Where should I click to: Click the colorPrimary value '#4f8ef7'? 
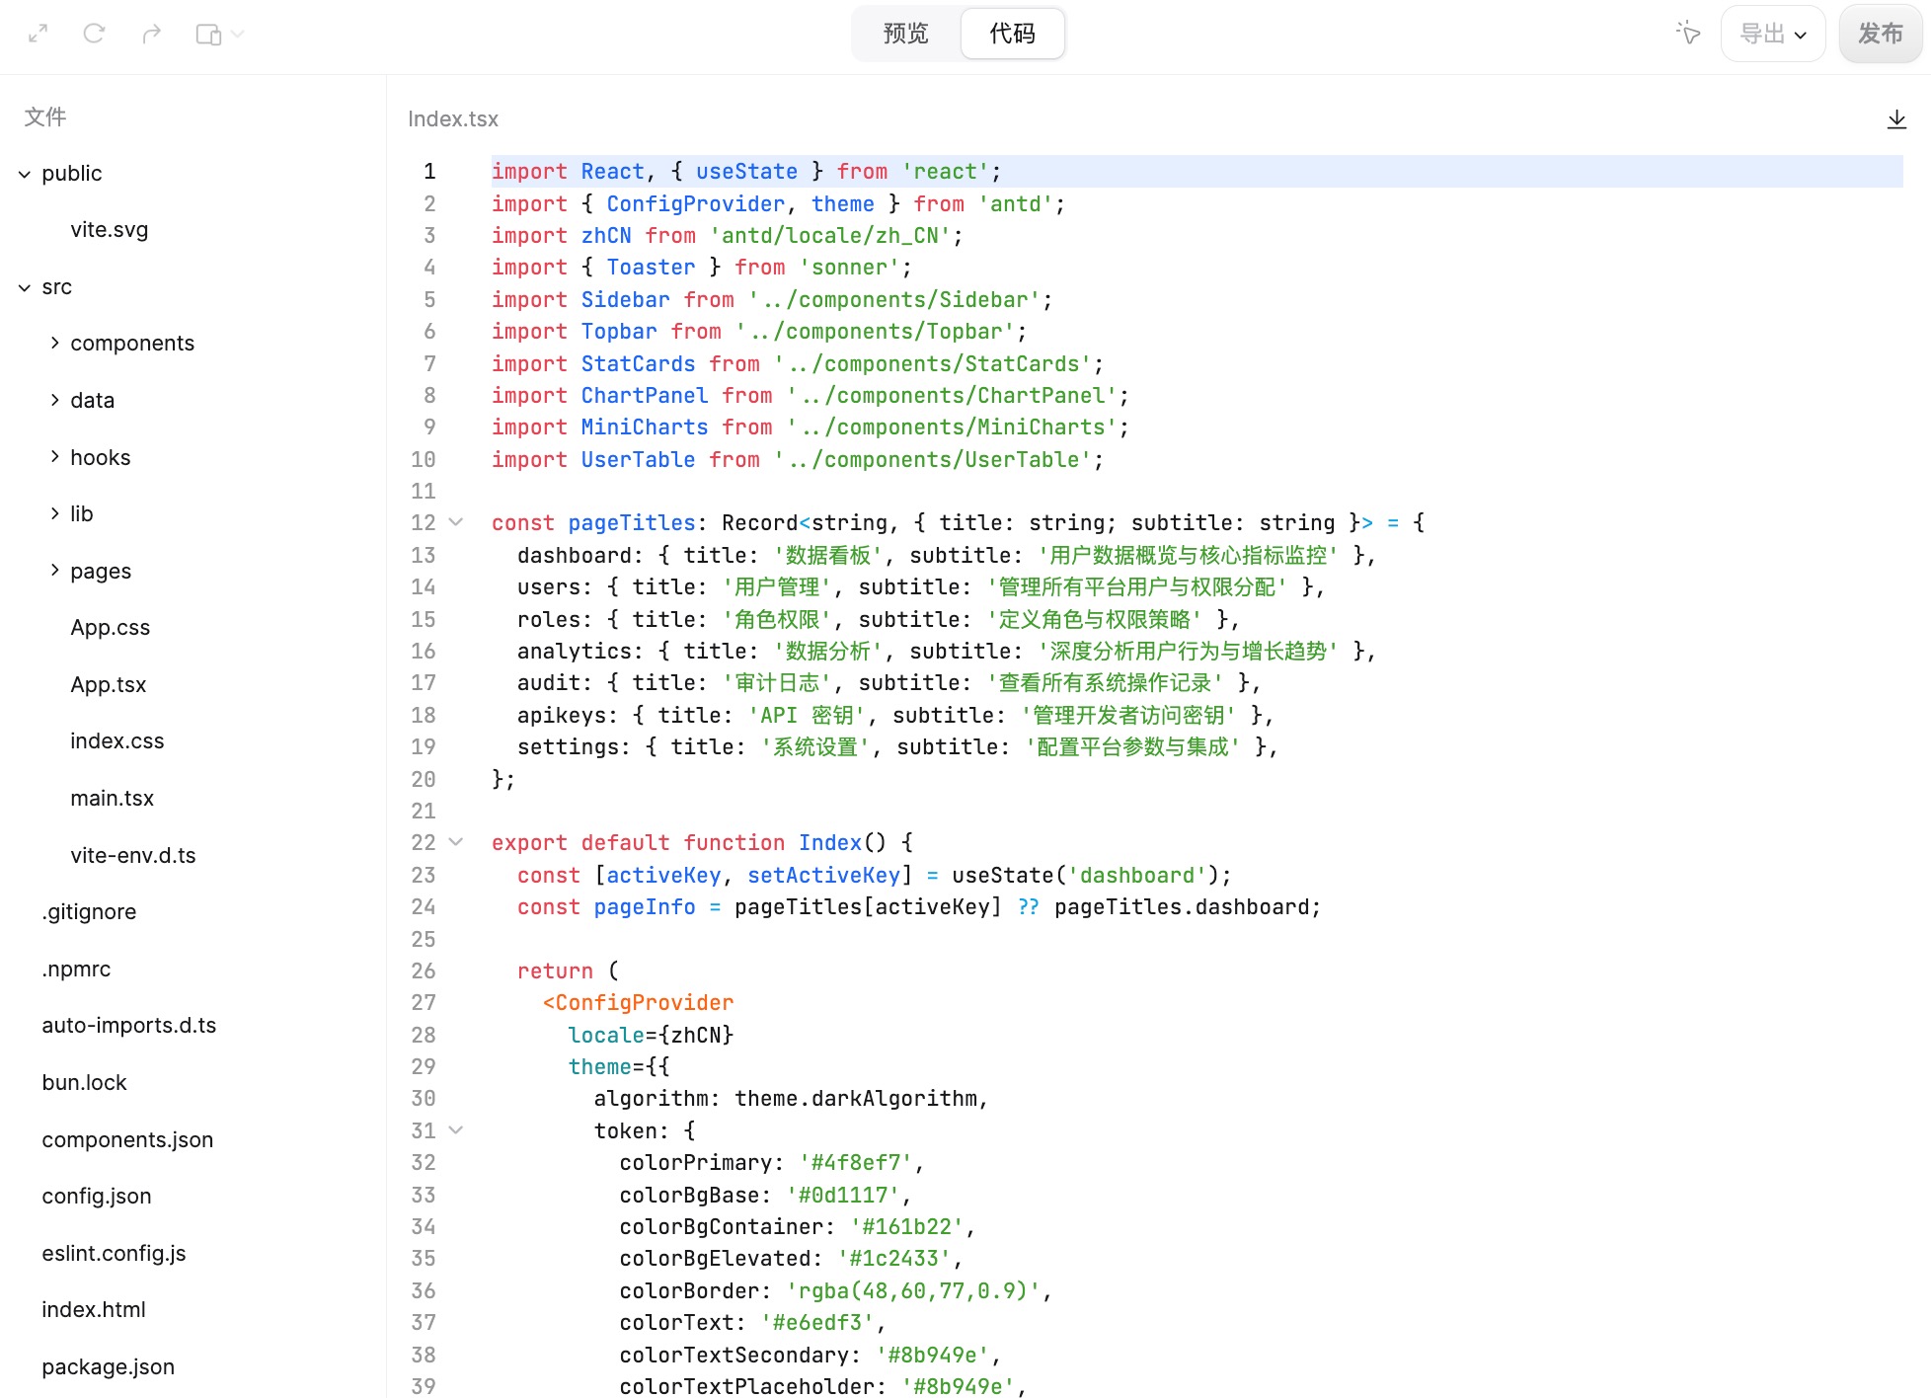tap(856, 1163)
